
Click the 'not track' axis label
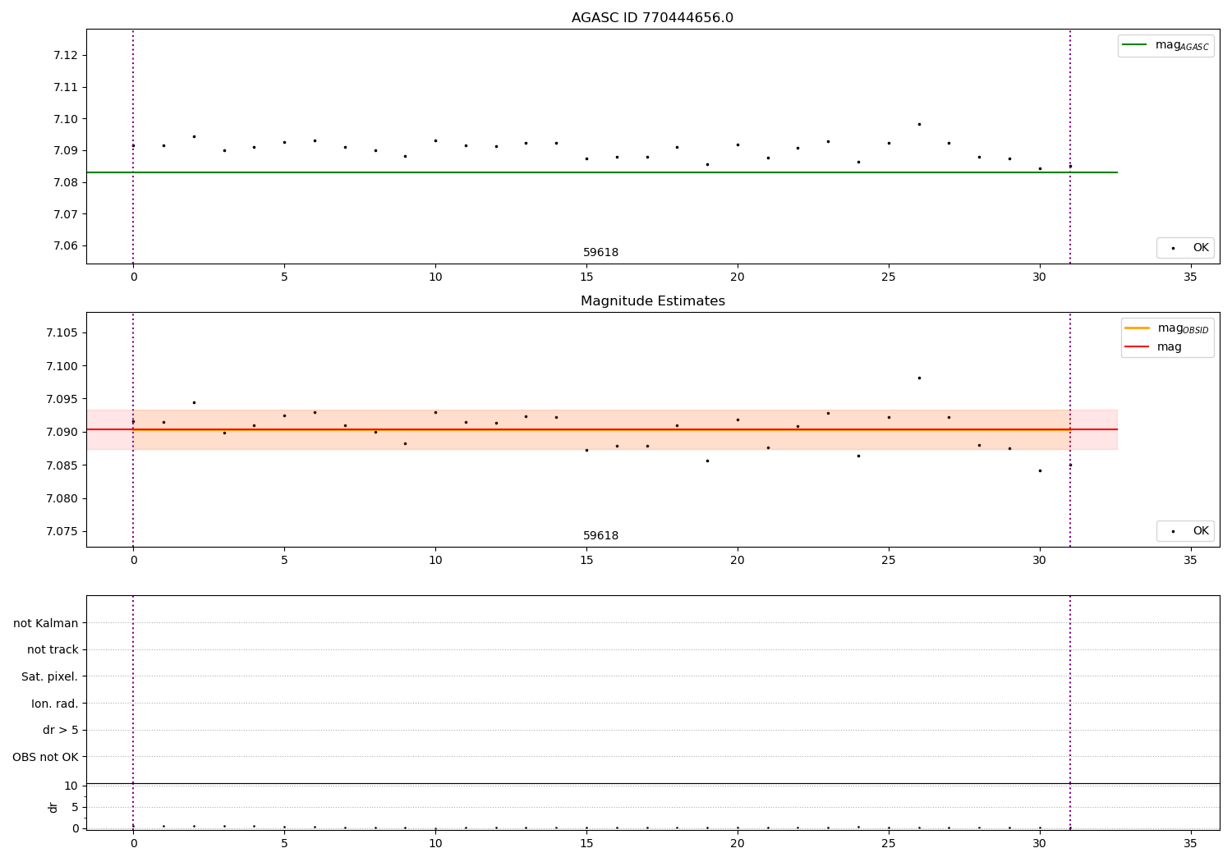(53, 649)
